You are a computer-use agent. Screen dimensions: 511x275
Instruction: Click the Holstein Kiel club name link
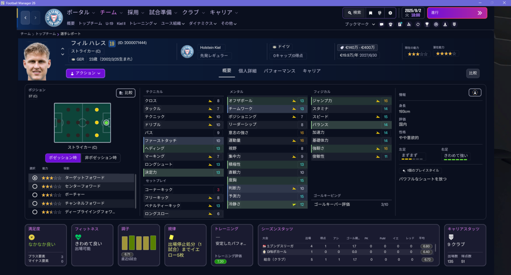click(x=211, y=48)
